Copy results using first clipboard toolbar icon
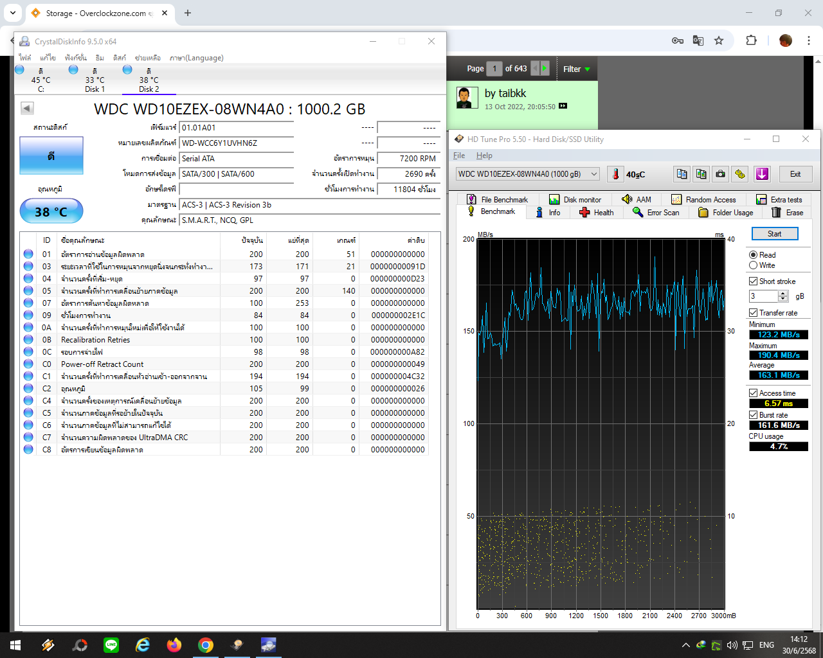823x658 pixels. coord(682,174)
